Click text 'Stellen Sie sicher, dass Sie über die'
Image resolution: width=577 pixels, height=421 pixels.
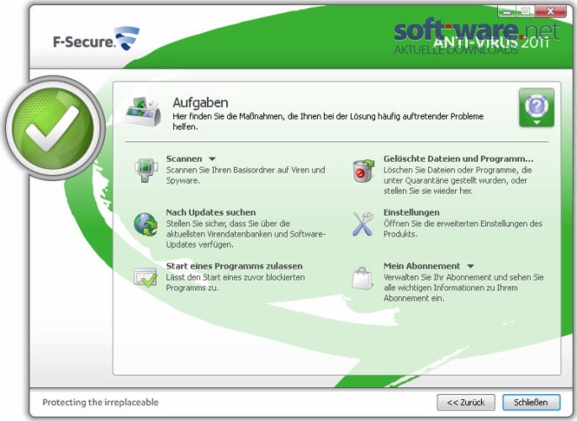(228, 224)
